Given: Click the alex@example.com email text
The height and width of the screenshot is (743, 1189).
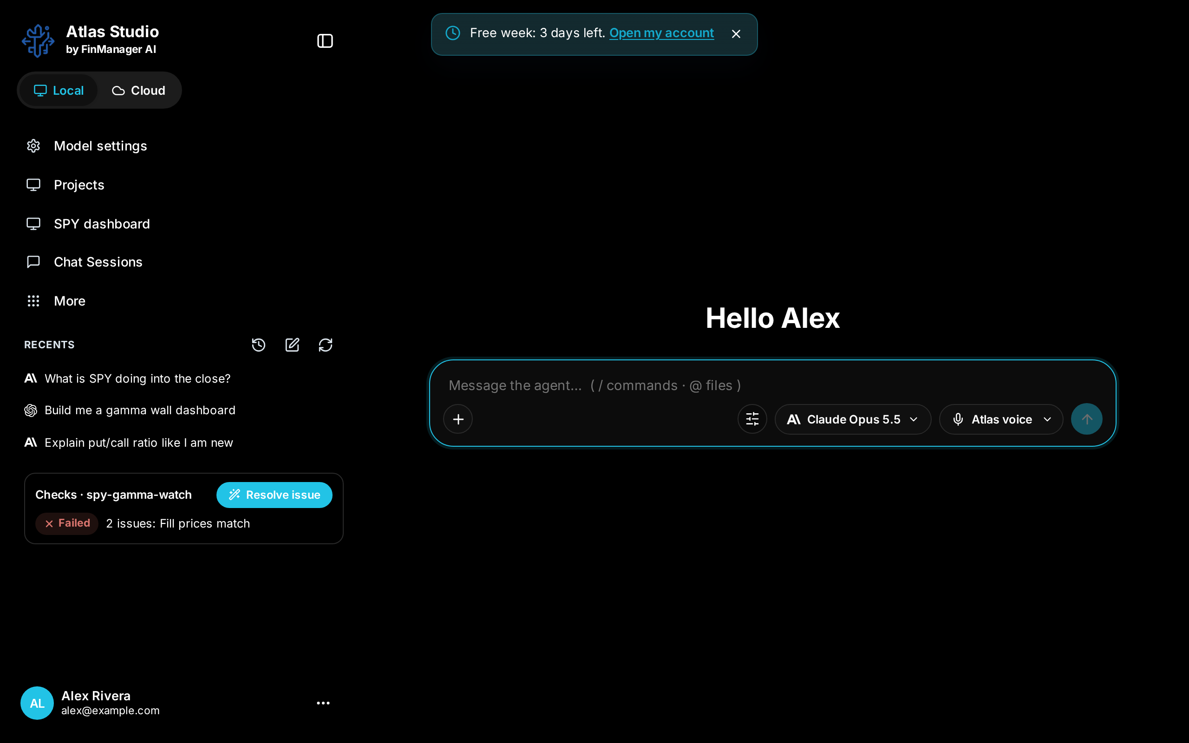Looking at the screenshot, I should coord(111,710).
